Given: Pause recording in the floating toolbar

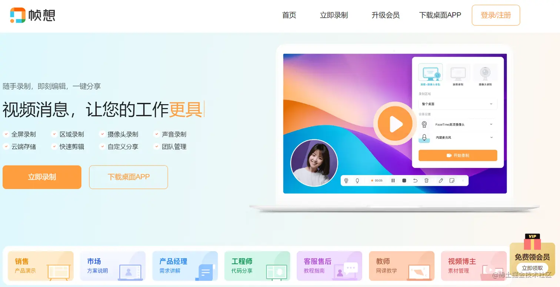Looking at the screenshot, I should 393,181.
